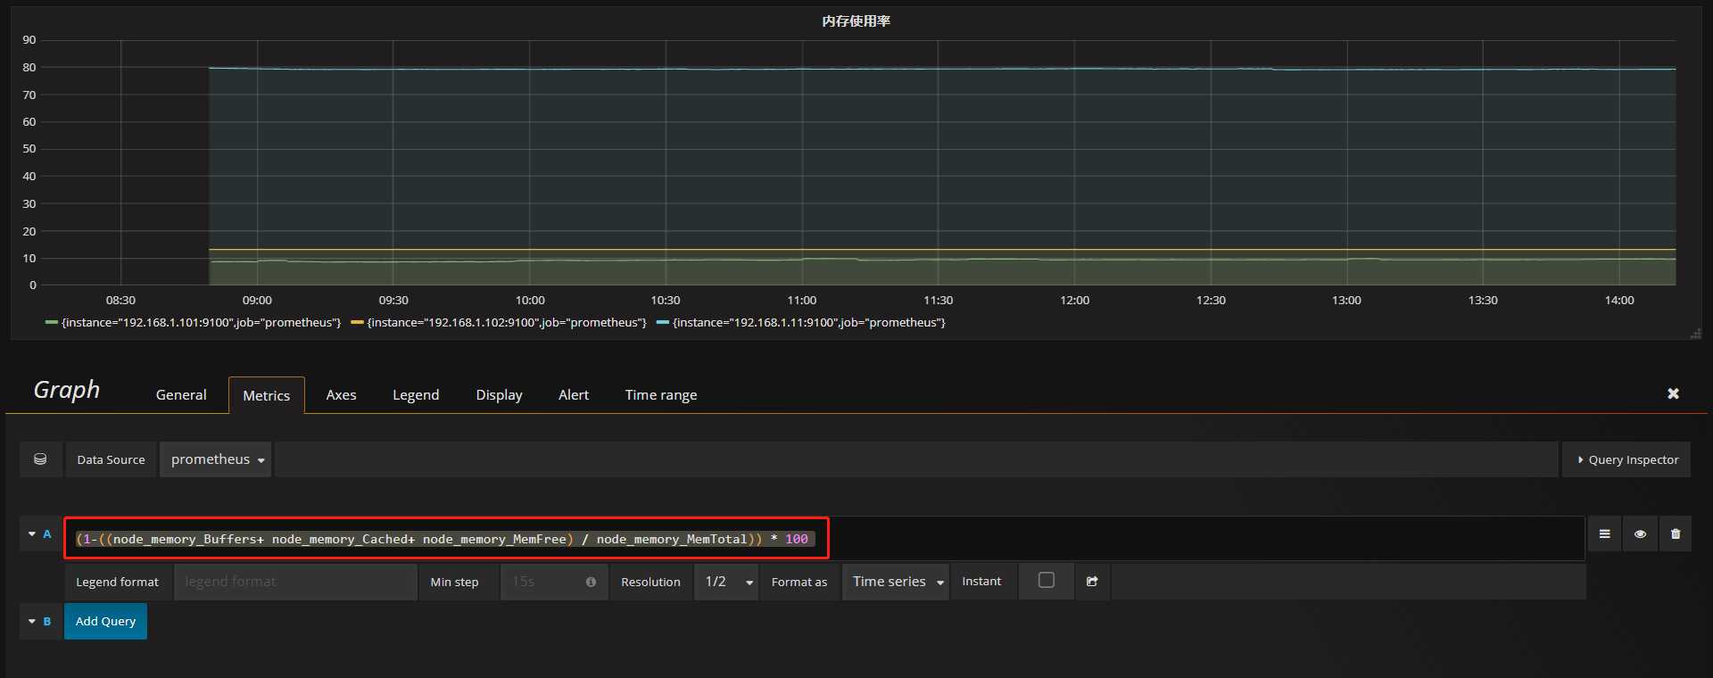1713x678 pixels.
Task: Toggle visibility of query A
Action: coord(1640,534)
